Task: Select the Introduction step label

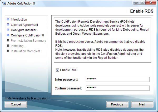Action: pyautogui.click(x=19, y=19)
